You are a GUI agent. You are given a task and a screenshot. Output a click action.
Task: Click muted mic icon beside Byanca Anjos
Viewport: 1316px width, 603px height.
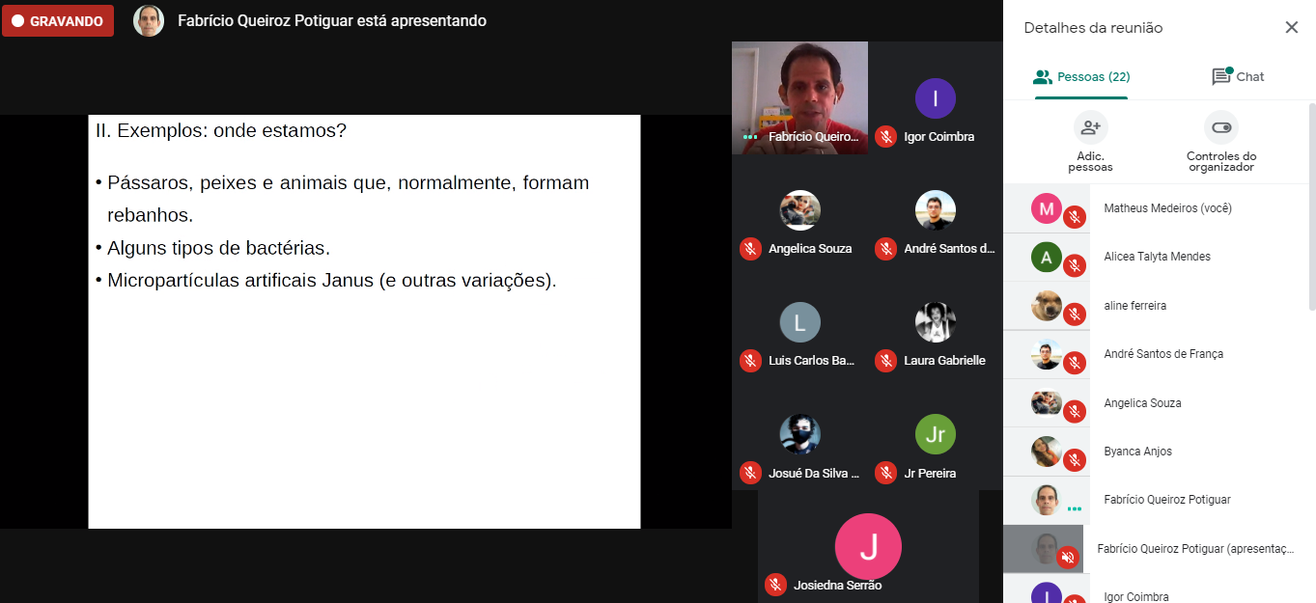coord(1074,460)
